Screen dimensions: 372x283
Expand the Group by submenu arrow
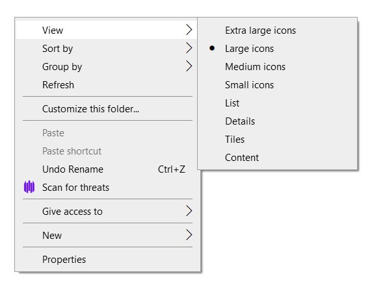(189, 66)
